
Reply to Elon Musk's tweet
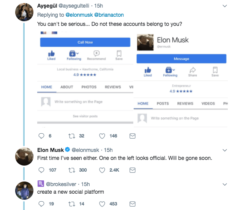(42, 170)
